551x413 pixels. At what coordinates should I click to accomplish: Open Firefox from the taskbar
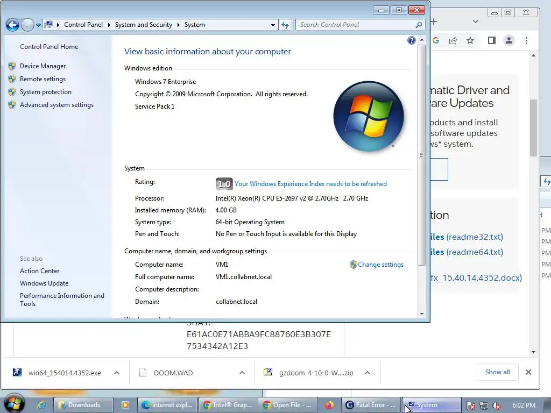pos(329,405)
